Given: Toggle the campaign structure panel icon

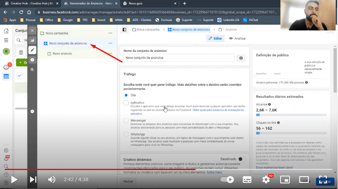Looking at the screenshot, I should coord(125,30).
